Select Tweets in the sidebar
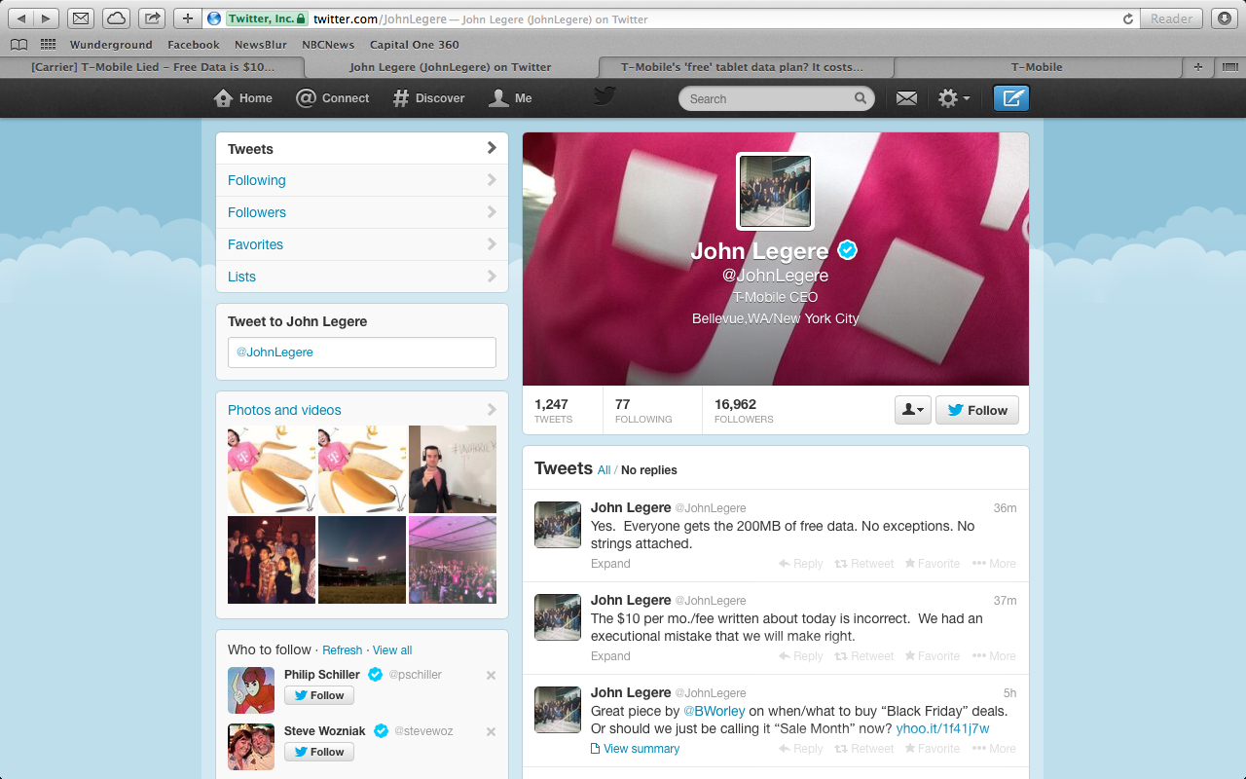1246x779 pixels. point(362,149)
